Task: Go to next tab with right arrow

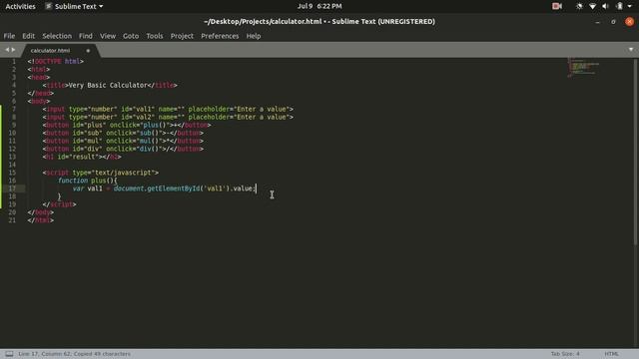Action: (13, 50)
